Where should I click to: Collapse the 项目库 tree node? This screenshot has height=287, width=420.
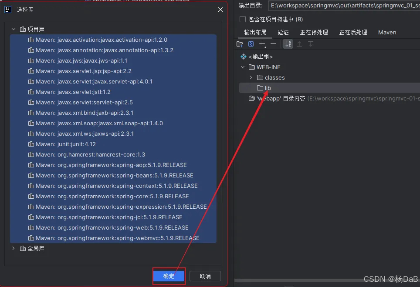pos(14,29)
